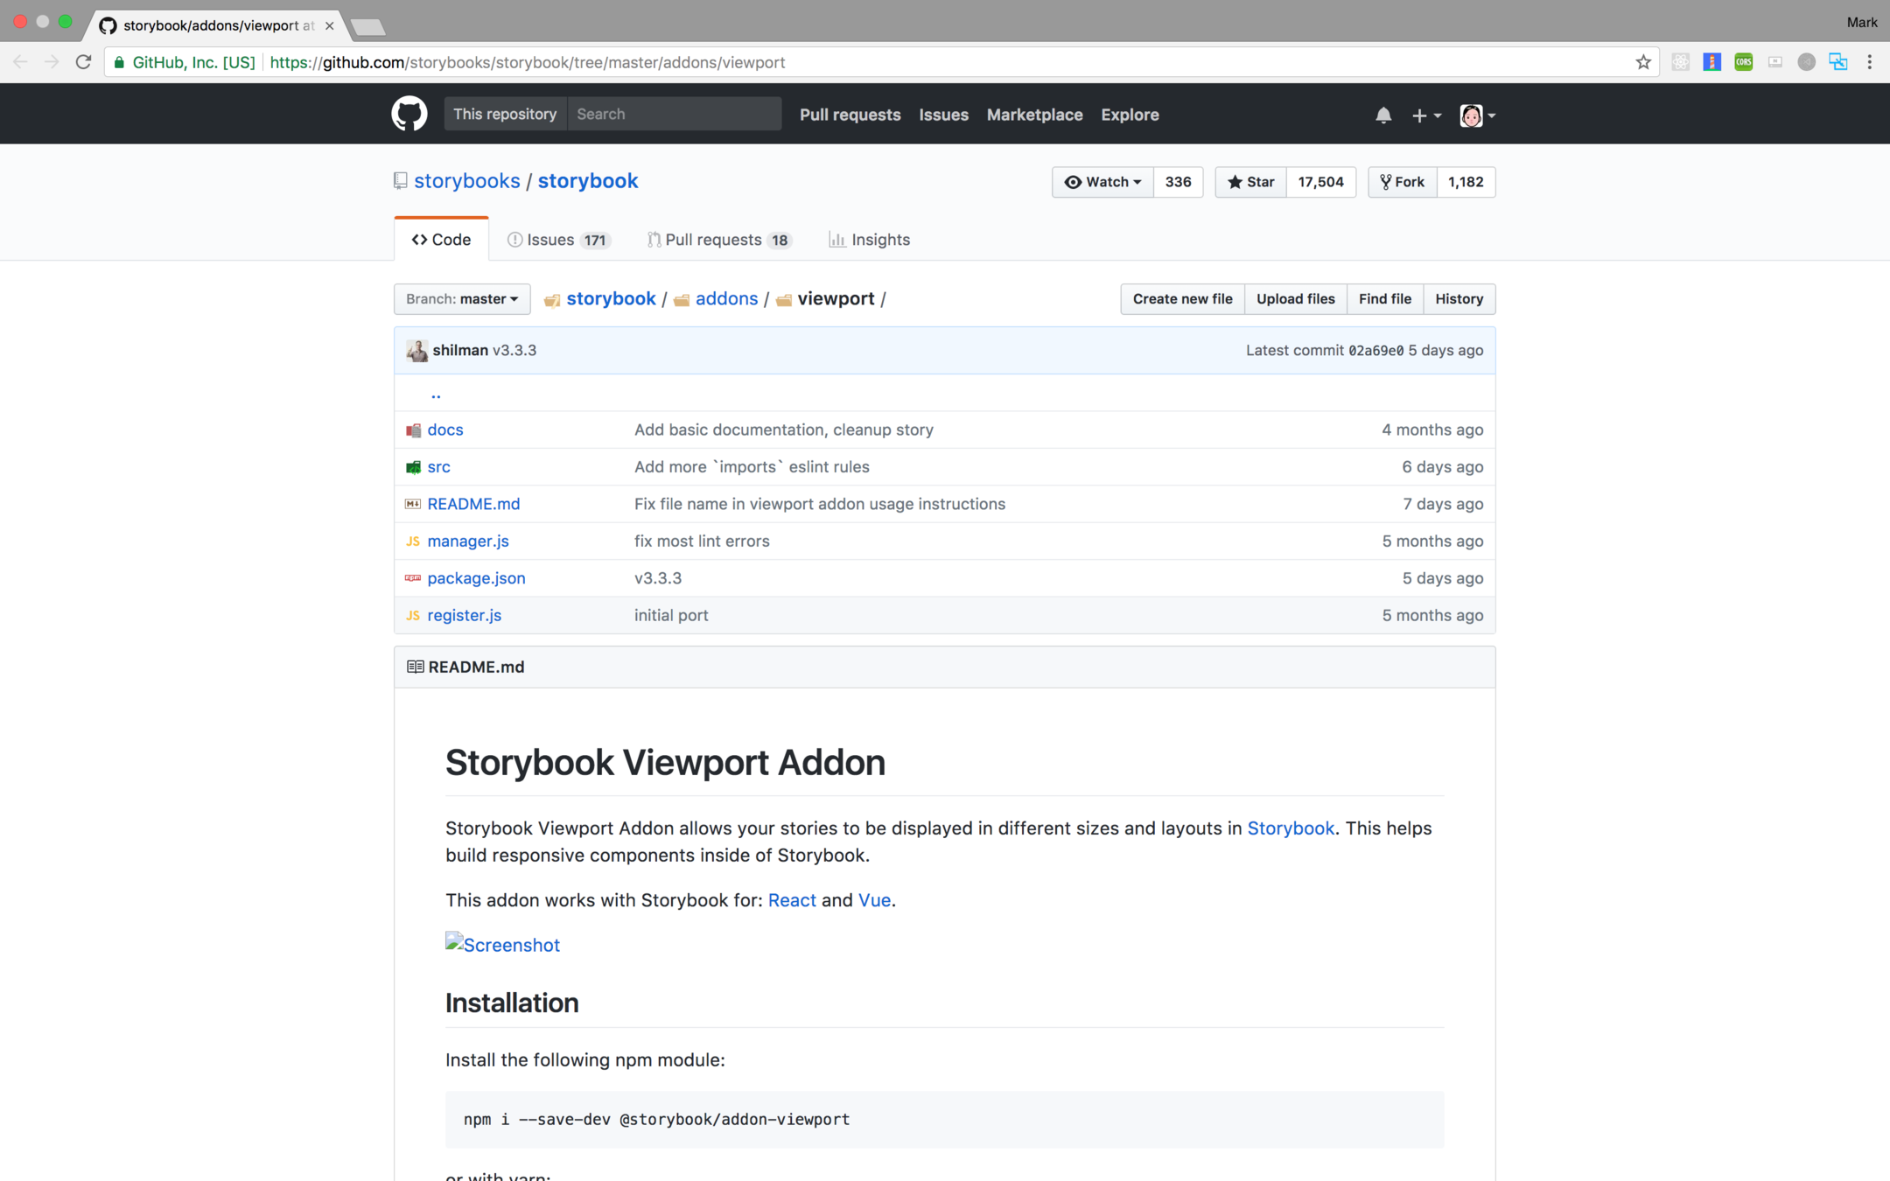Click the GitHub octocat logo
This screenshot has width=1890, height=1181.
(409, 114)
